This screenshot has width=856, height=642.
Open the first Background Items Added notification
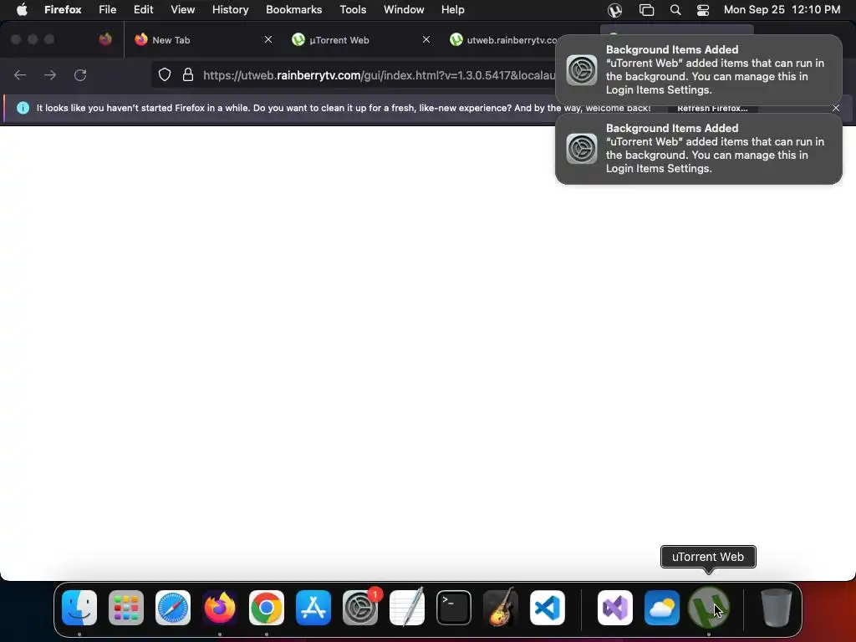(699, 70)
